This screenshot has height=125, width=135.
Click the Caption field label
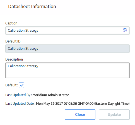(x=11, y=23)
